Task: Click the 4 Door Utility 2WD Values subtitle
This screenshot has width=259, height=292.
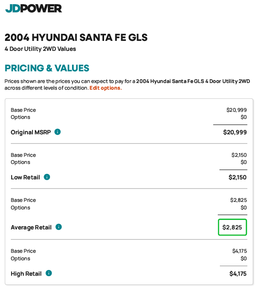Action: point(40,49)
